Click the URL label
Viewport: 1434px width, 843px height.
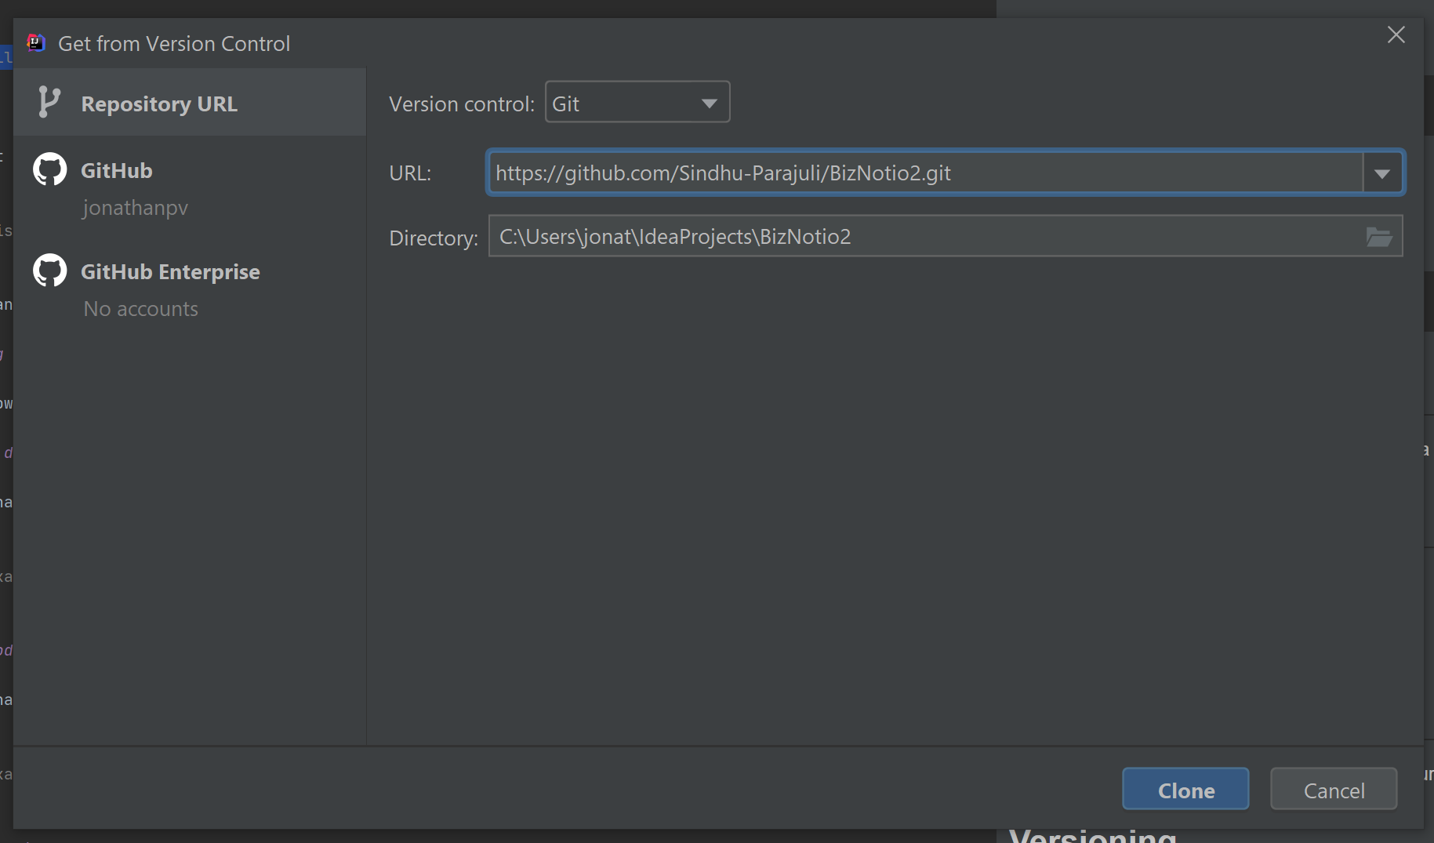point(410,173)
